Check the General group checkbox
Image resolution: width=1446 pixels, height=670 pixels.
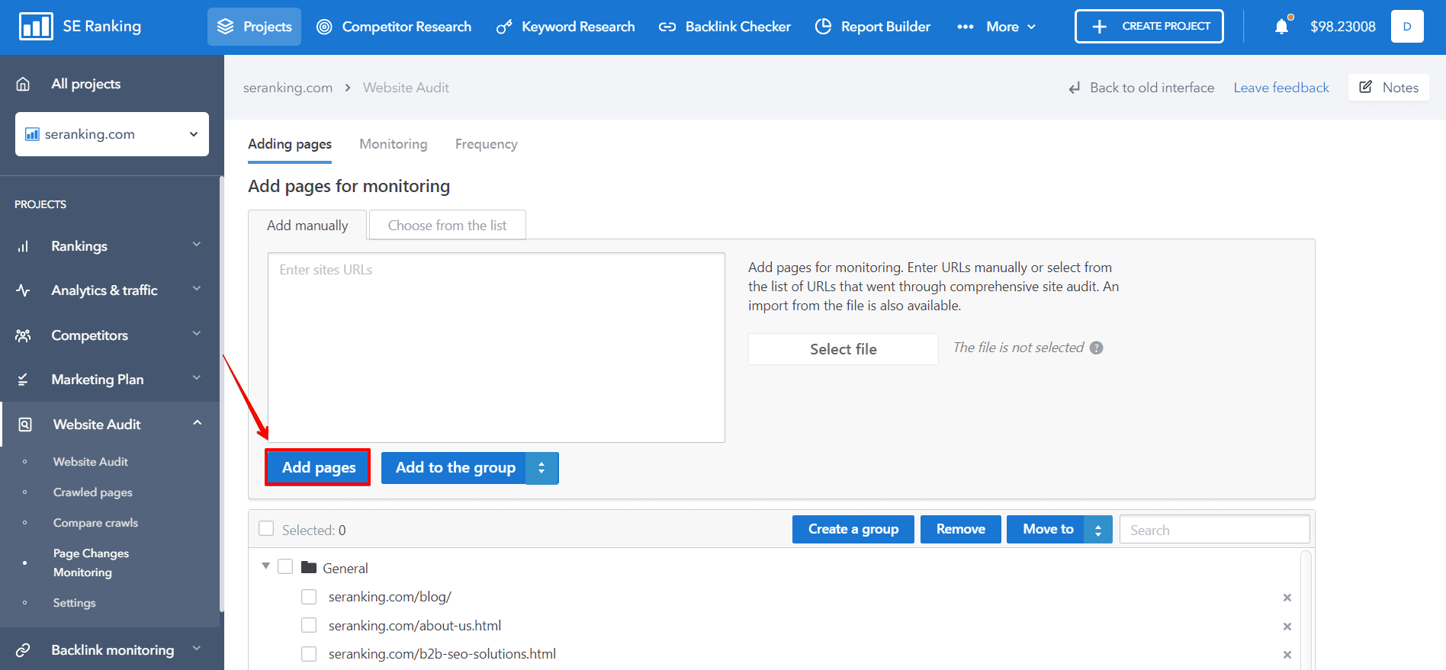pos(285,566)
